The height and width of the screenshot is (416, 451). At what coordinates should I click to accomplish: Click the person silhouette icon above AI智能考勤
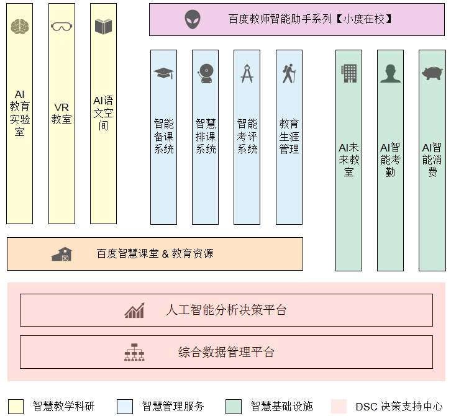click(390, 73)
